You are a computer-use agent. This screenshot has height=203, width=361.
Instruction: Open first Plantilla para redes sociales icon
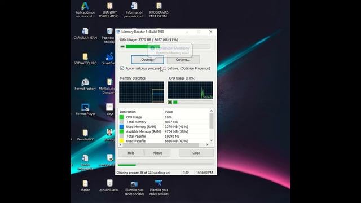[134, 188]
